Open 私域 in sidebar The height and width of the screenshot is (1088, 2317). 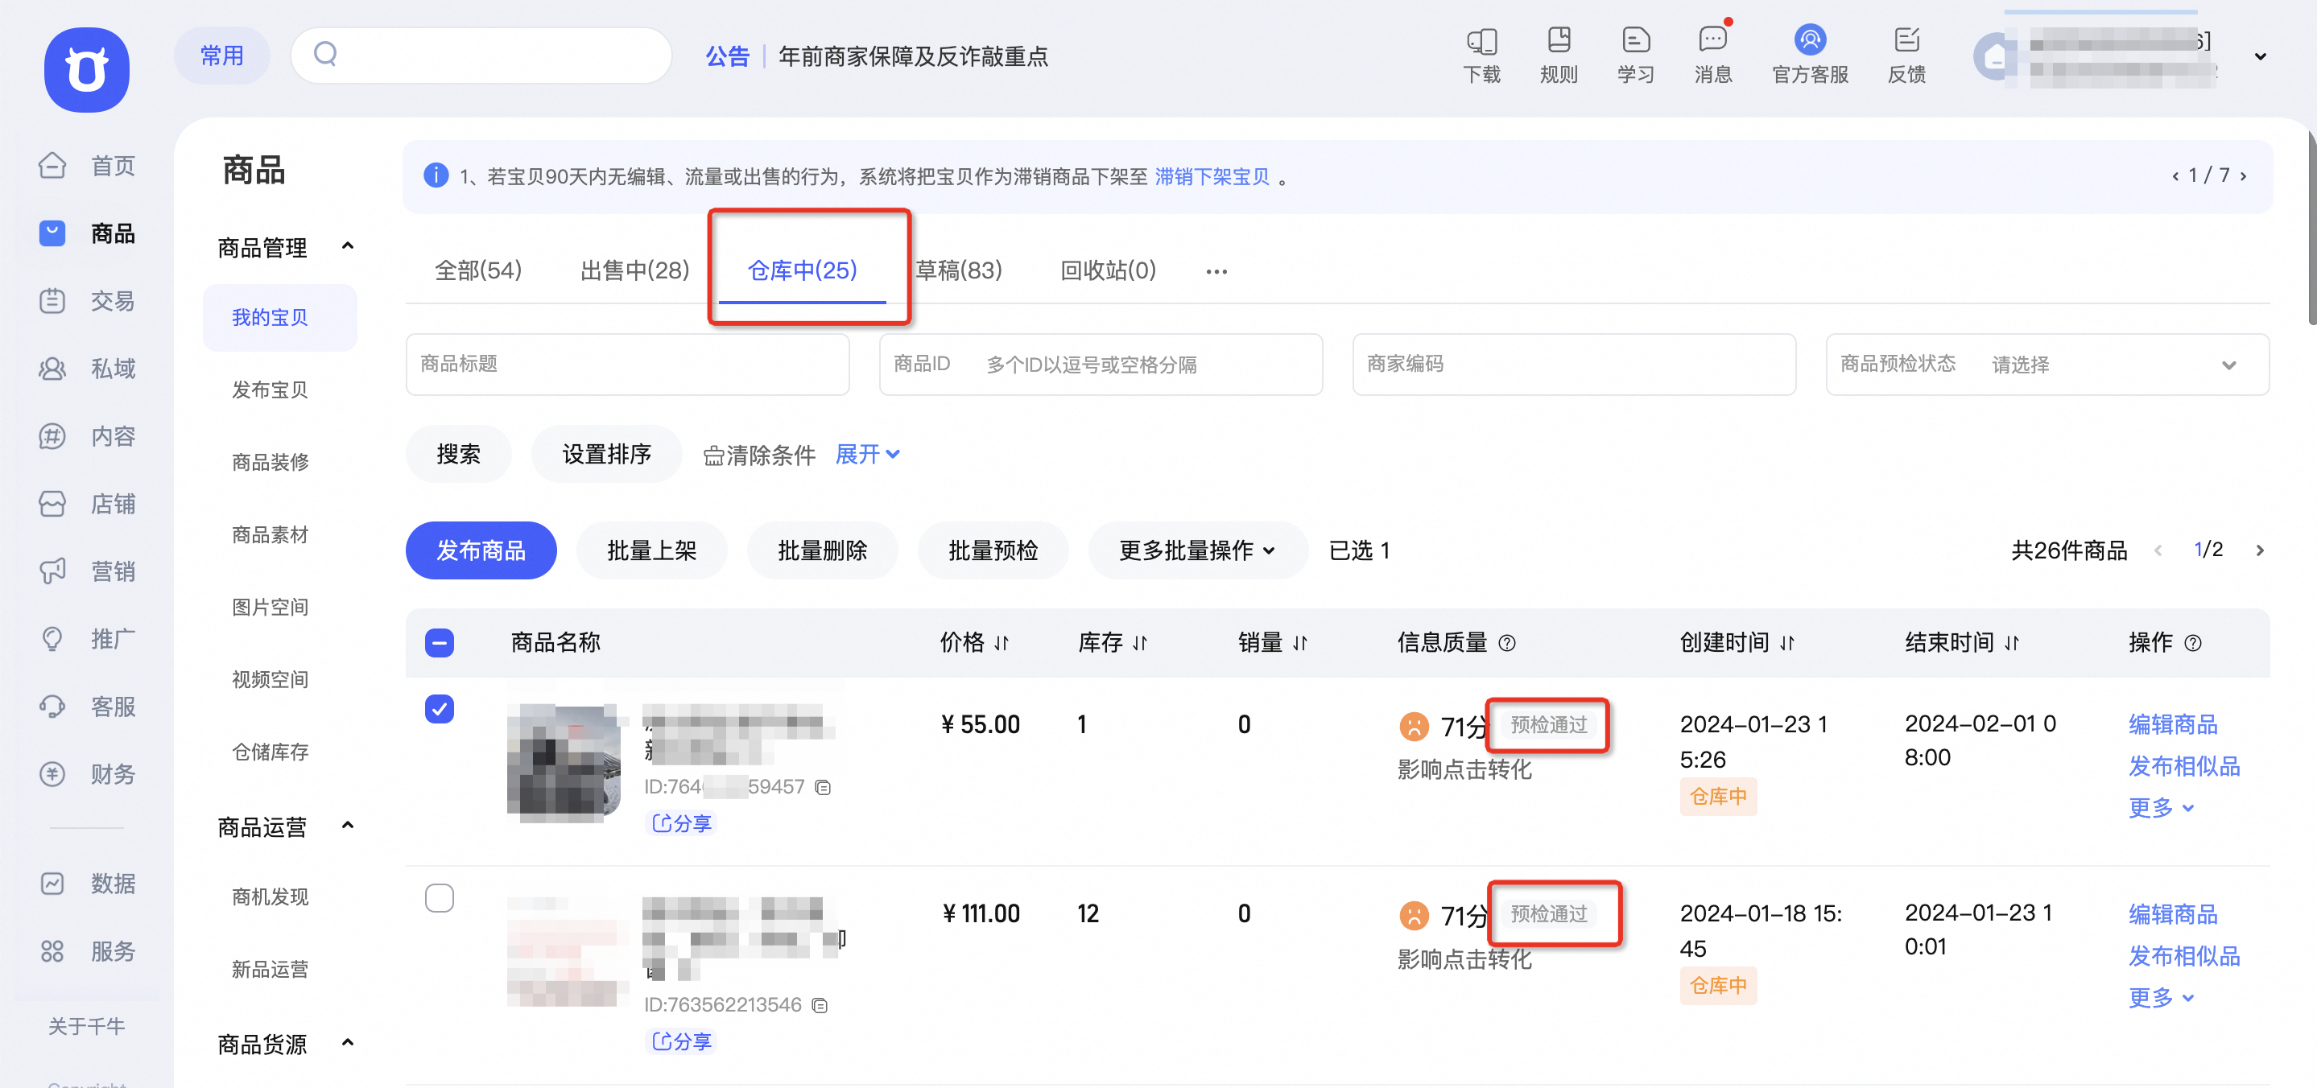click(87, 368)
